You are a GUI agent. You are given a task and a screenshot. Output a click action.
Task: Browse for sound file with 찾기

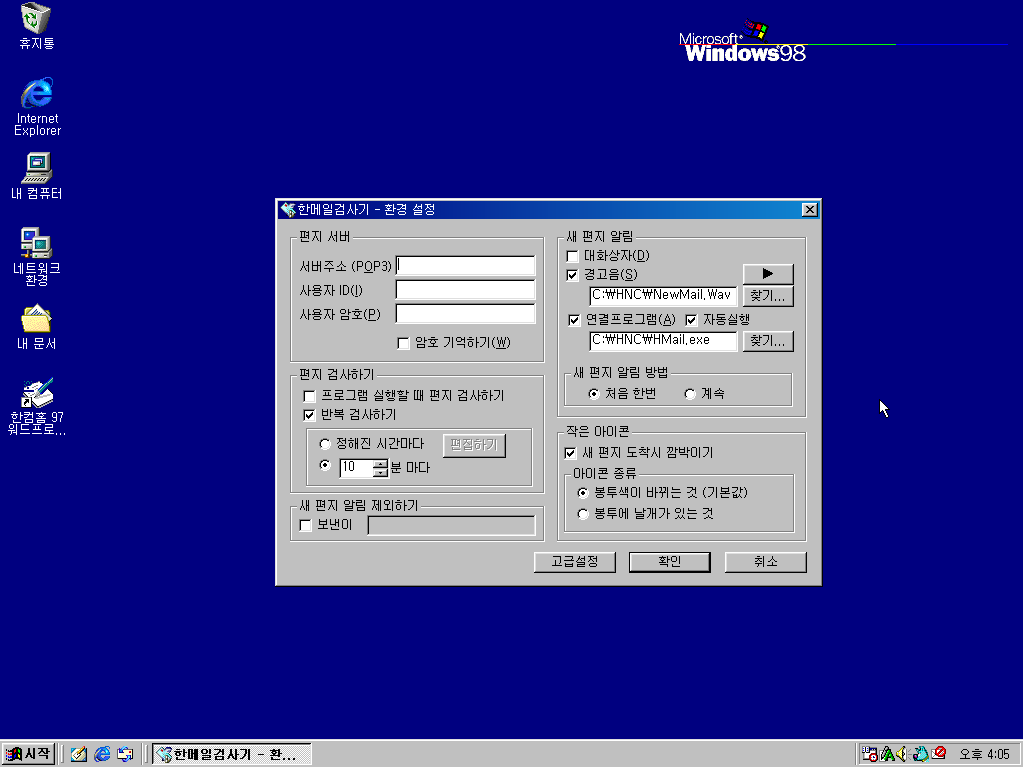tap(768, 296)
